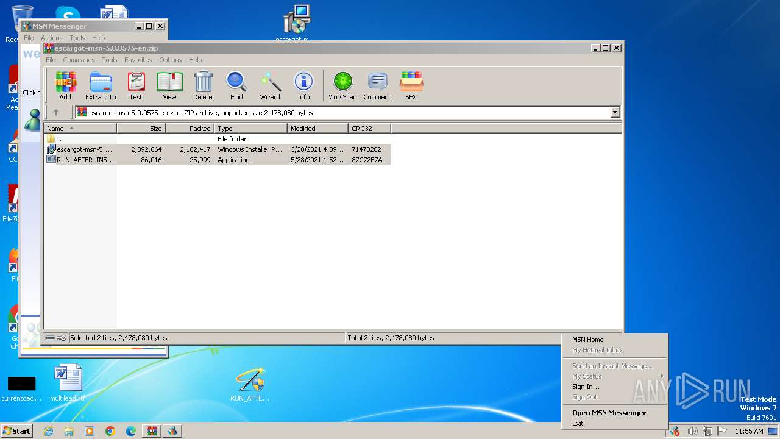Sort by the Packed column header

pos(190,129)
